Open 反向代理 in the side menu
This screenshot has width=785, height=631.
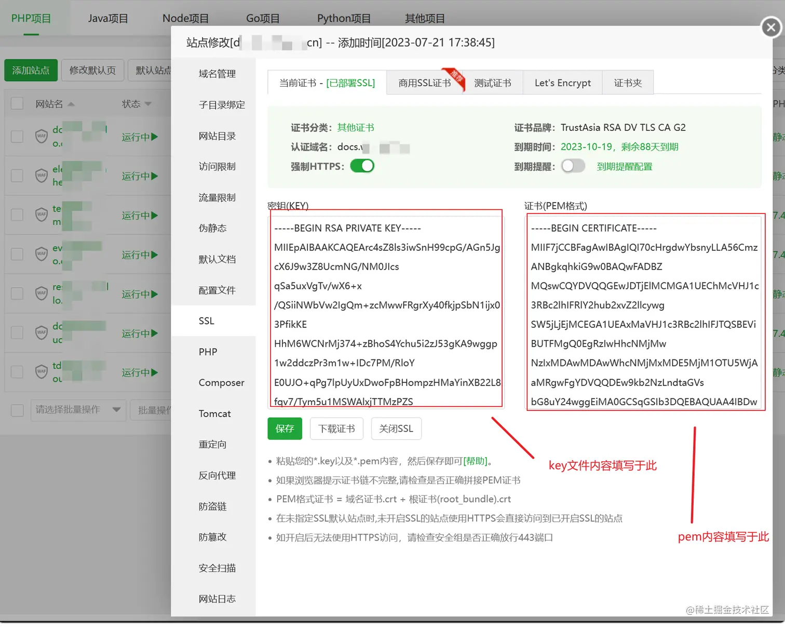click(x=217, y=475)
